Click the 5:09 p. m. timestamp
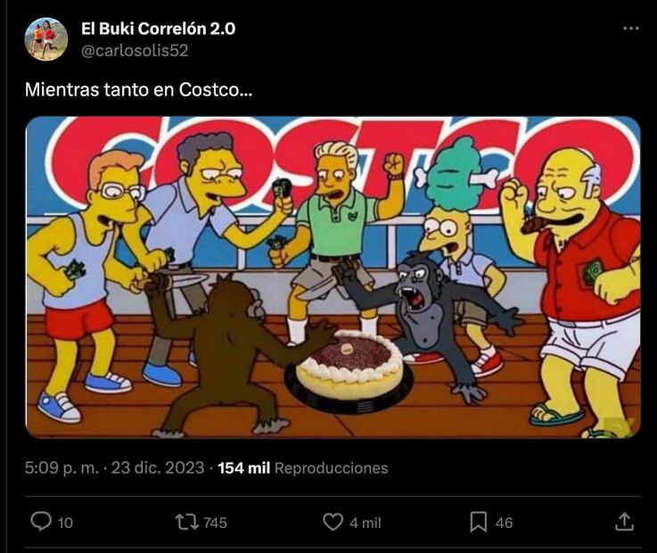Screen dimensions: 657x553 coord(62,468)
